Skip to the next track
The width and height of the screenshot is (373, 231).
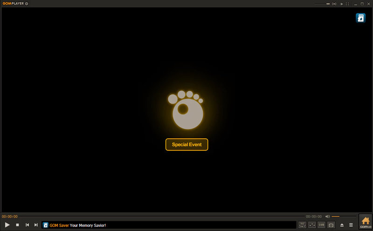[x=36, y=224]
